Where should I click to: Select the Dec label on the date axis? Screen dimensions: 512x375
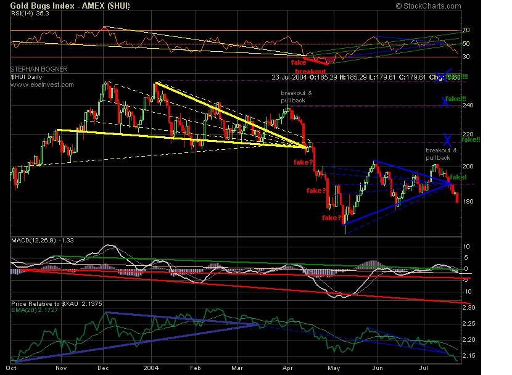103,366
